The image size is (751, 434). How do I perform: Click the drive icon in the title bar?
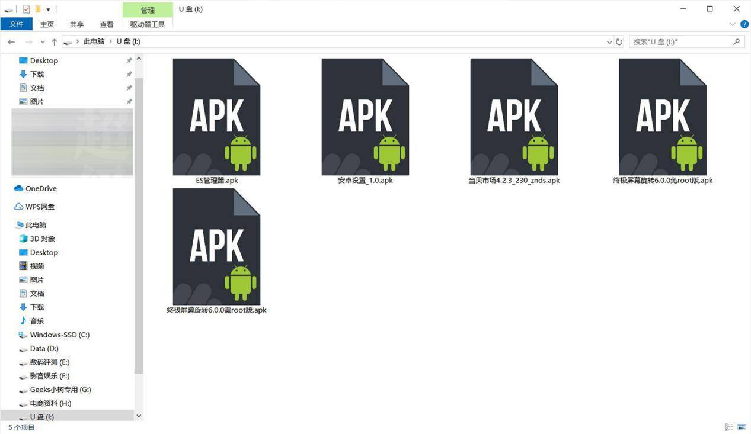click(x=8, y=9)
